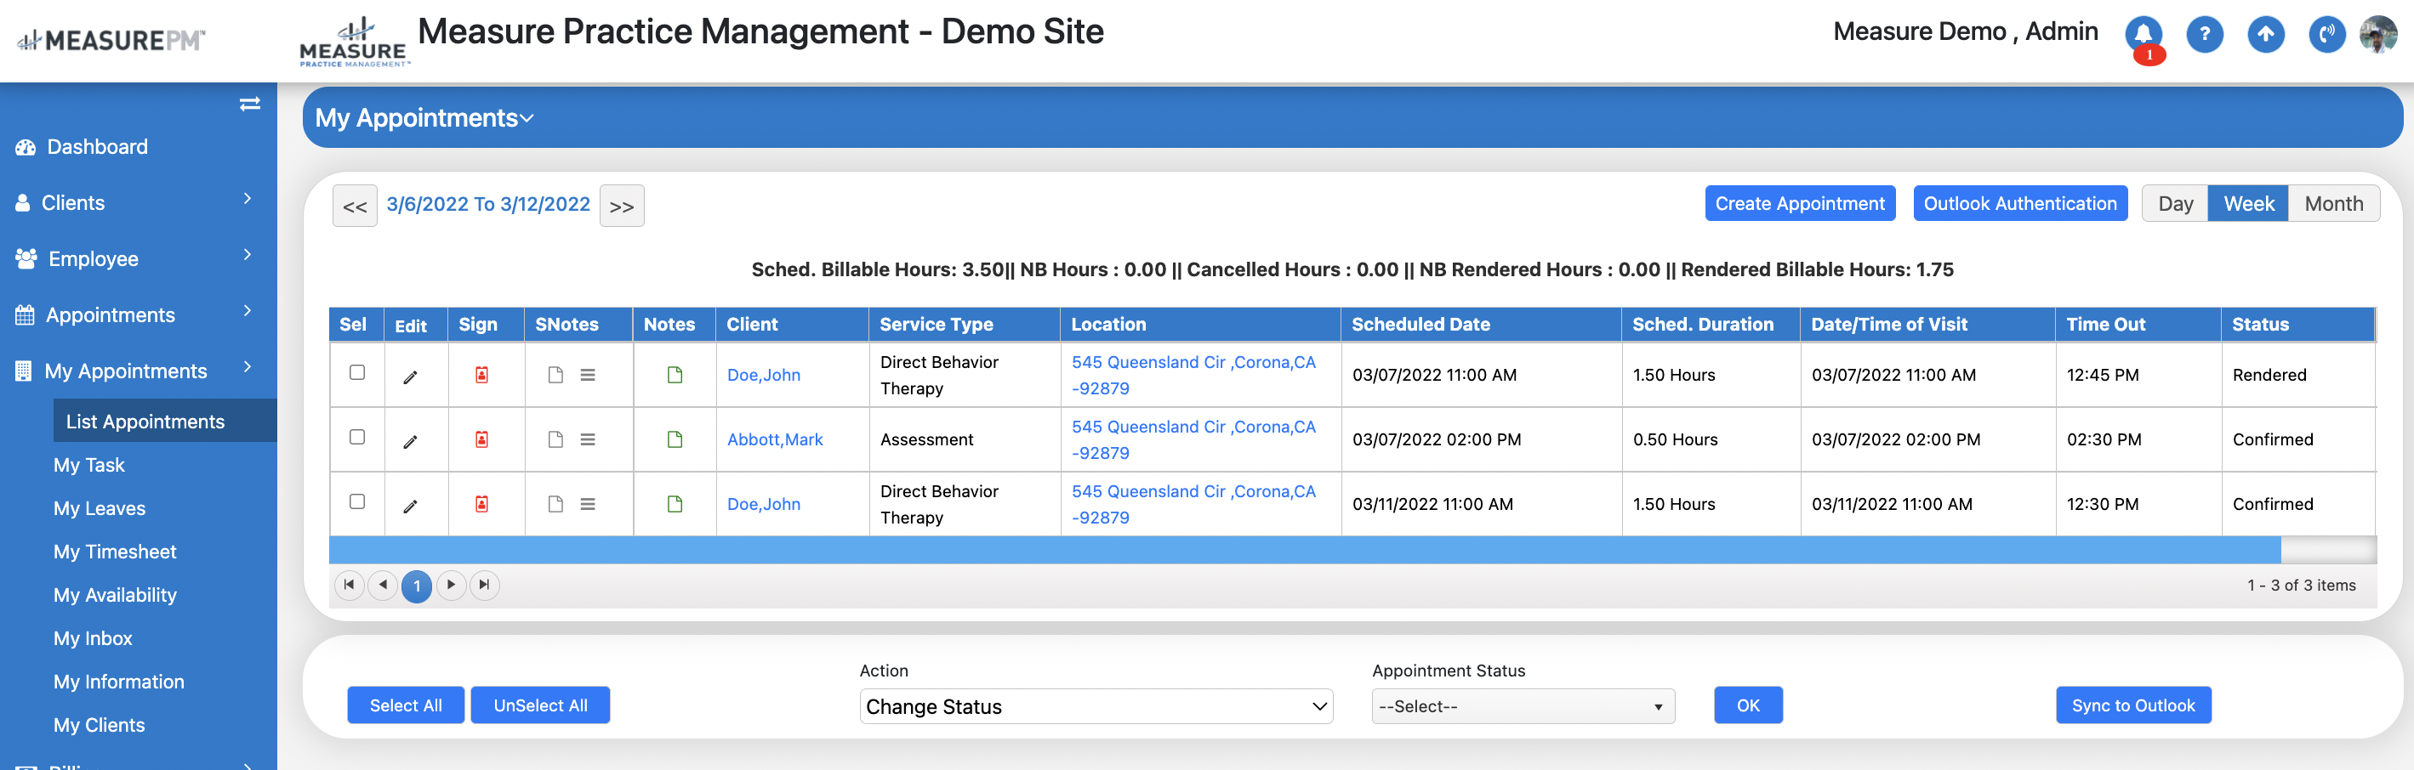Open My Leaves in sidebar
The height and width of the screenshot is (770, 2414).
point(100,508)
